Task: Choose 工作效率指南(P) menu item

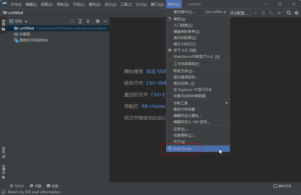Action: coord(198,64)
